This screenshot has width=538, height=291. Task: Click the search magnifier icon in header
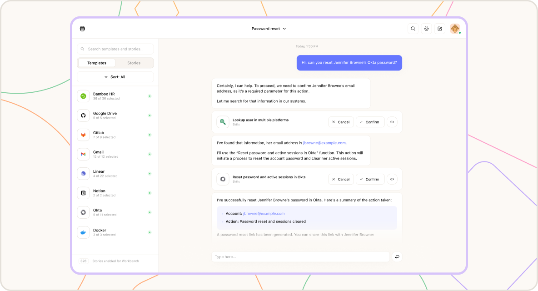coord(413,29)
